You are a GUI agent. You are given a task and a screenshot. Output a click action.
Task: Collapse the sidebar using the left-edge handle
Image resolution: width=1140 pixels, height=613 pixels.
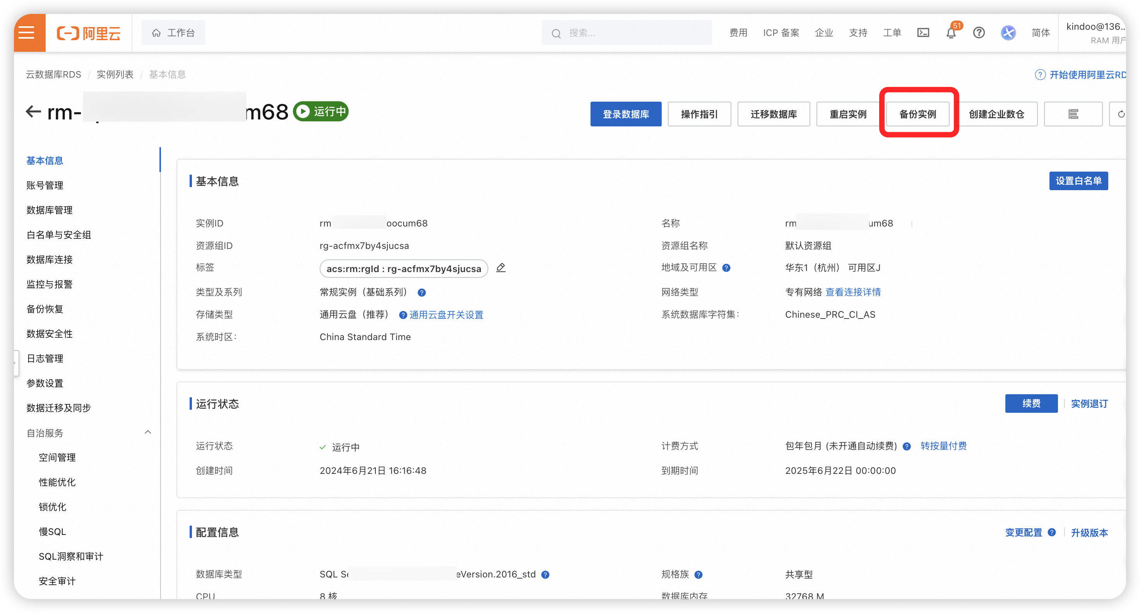pos(16,363)
